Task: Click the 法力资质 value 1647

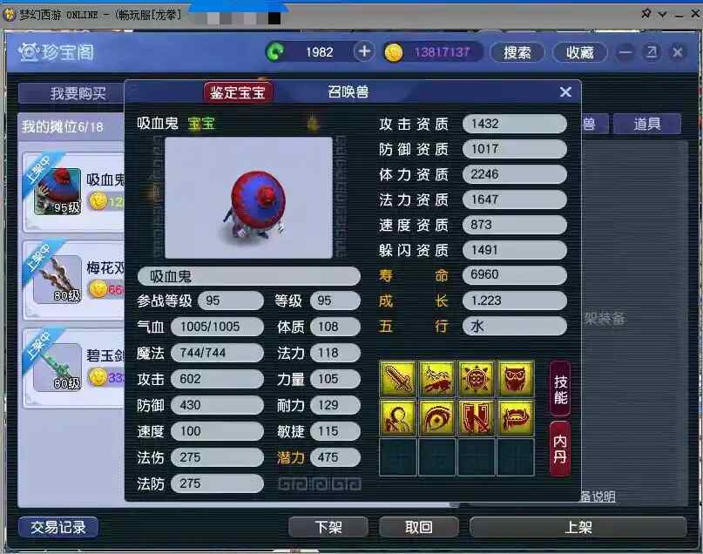Action: coord(515,199)
